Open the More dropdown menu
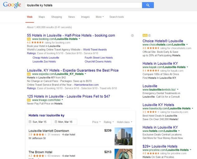Image resolution: width=197 pixels, height=159 pixels. pos(100,17)
